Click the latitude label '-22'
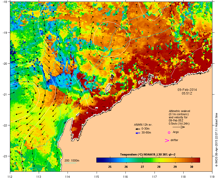This screenshot has height=178, width=220. pyautogui.click(x=5, y=125)
